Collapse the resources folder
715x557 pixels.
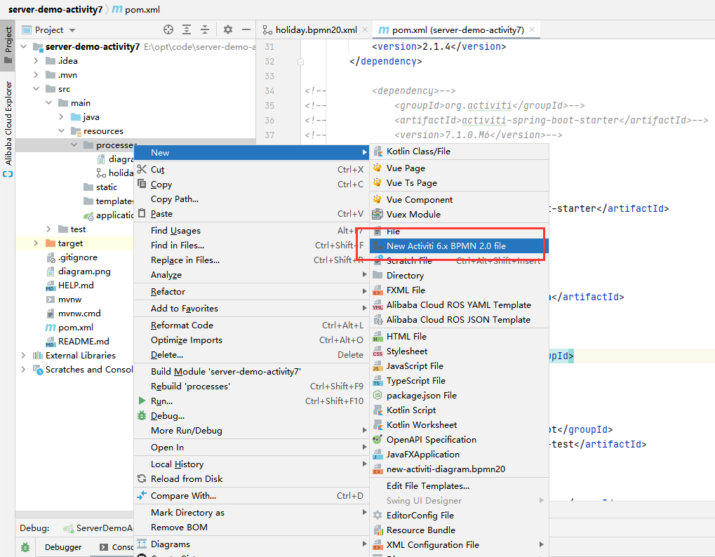(x=62, y=131)
